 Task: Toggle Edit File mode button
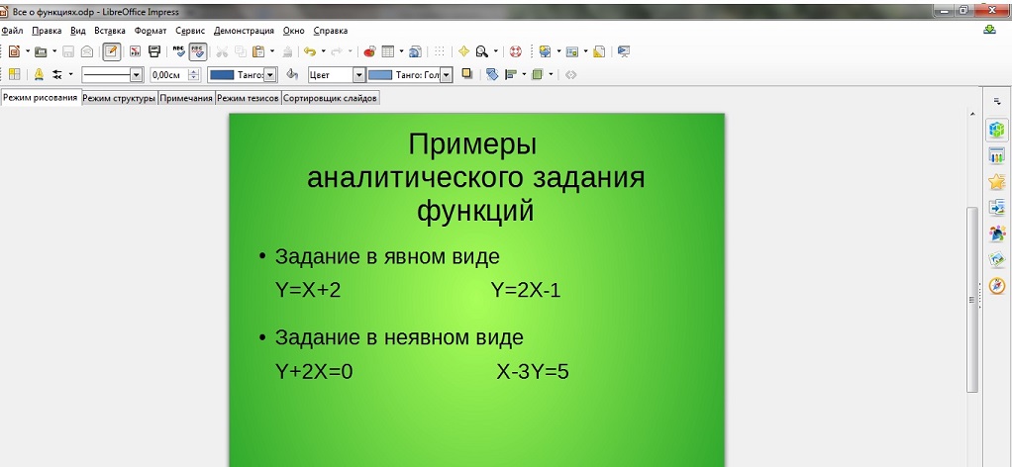pyautogui.click(x=112, y=51)
